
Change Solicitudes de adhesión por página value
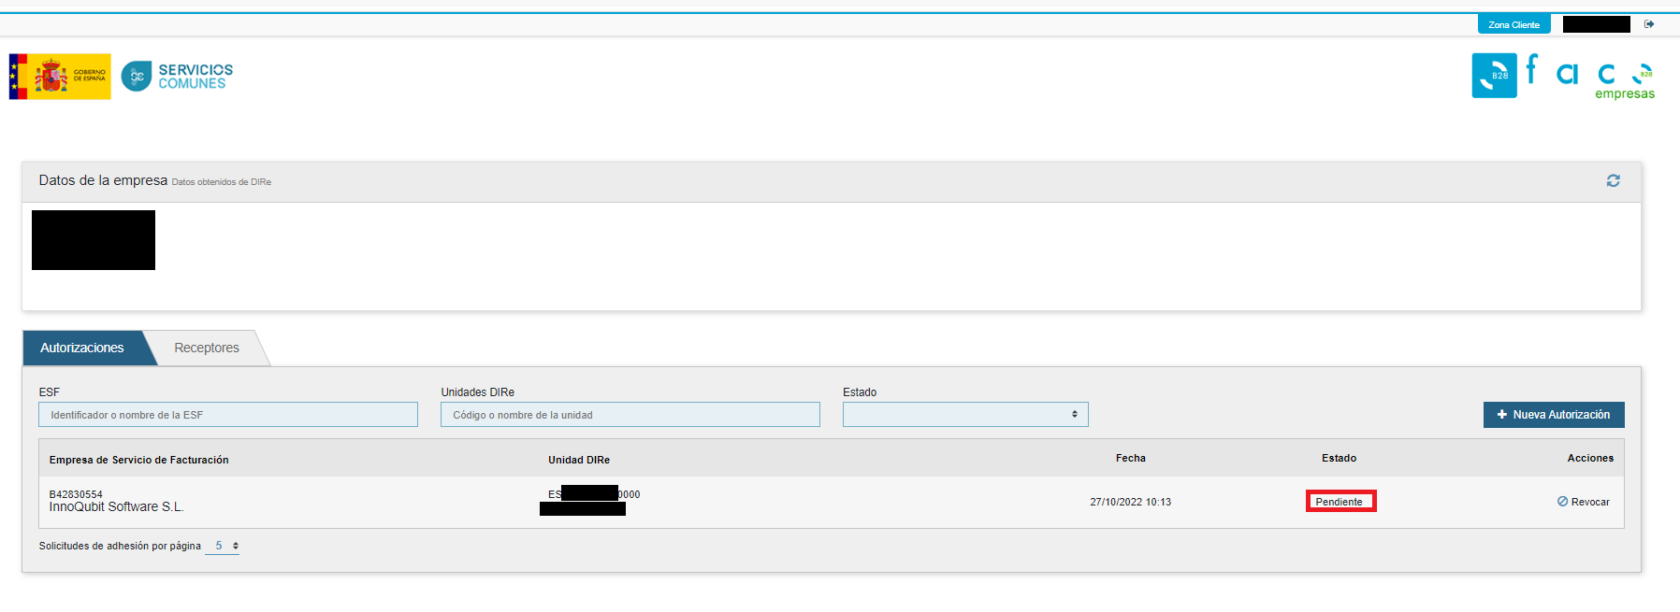point(223,546)
